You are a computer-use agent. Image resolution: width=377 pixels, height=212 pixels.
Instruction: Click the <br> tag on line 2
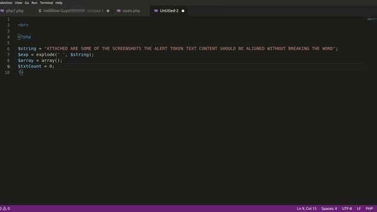pyautogui.click(x=23, y=25)
